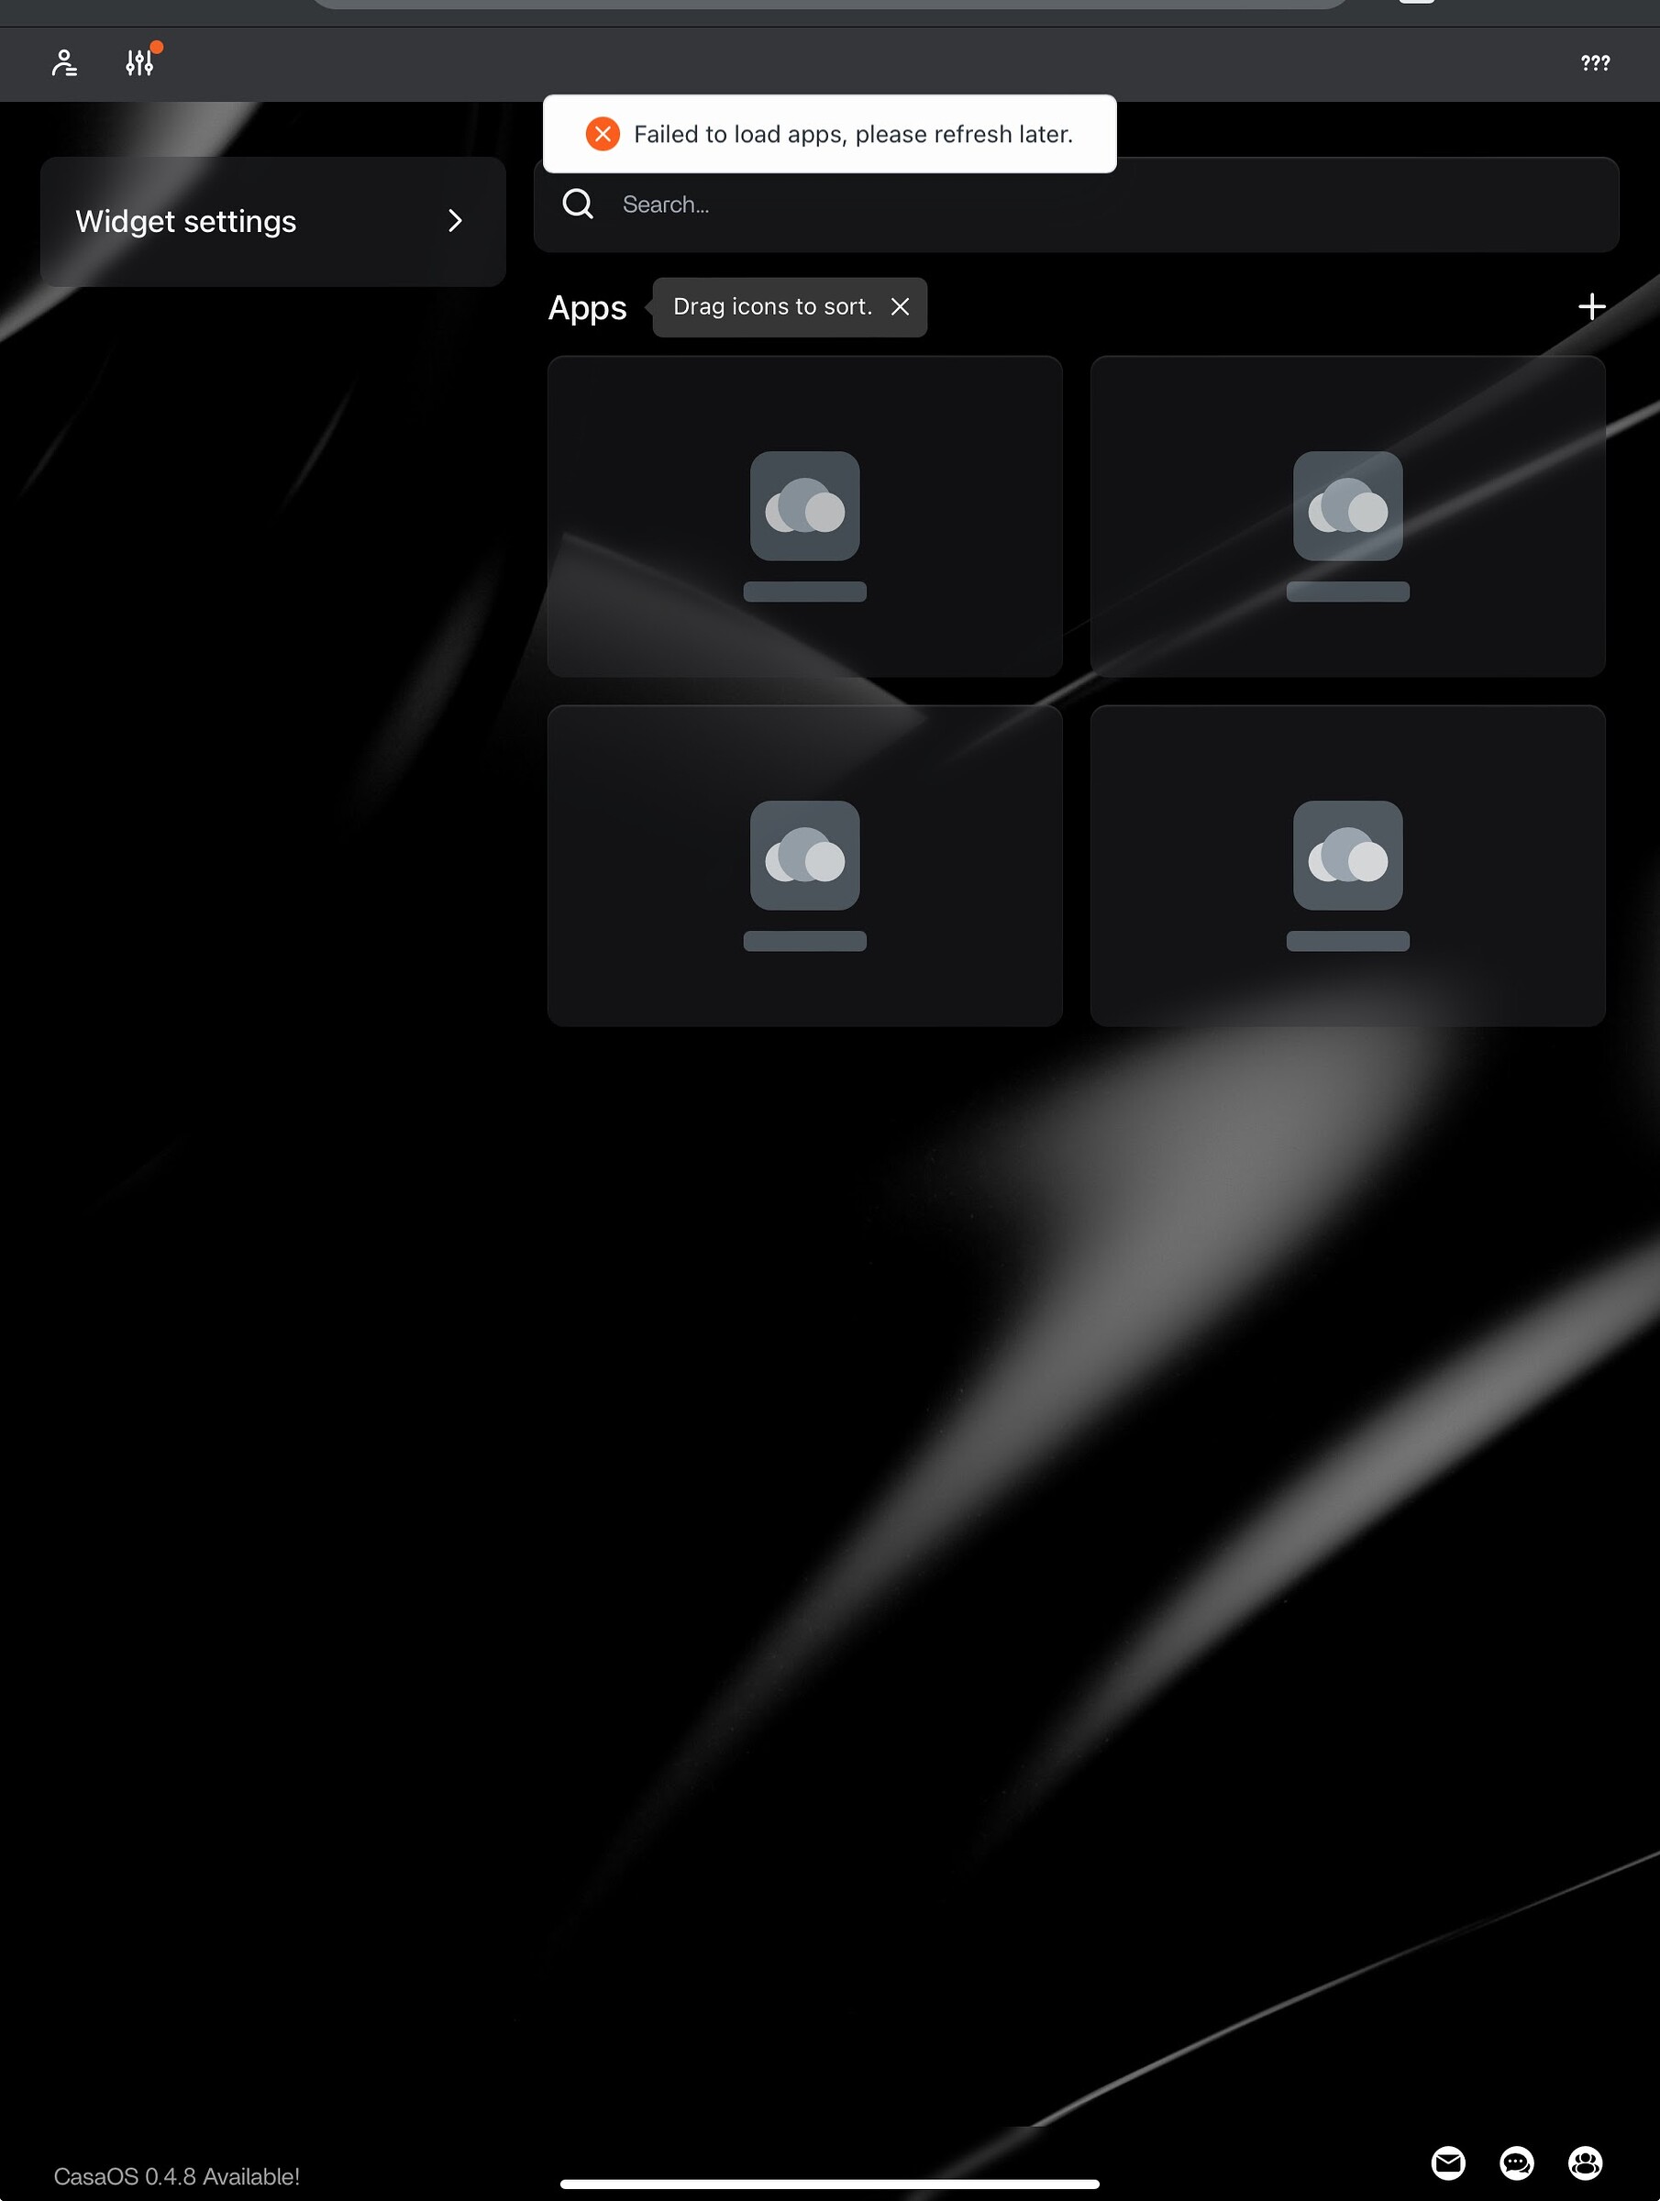Open the chat support icon
The height and width of the screenshot is (2201, 1660).
(x=1517, y=2162)
